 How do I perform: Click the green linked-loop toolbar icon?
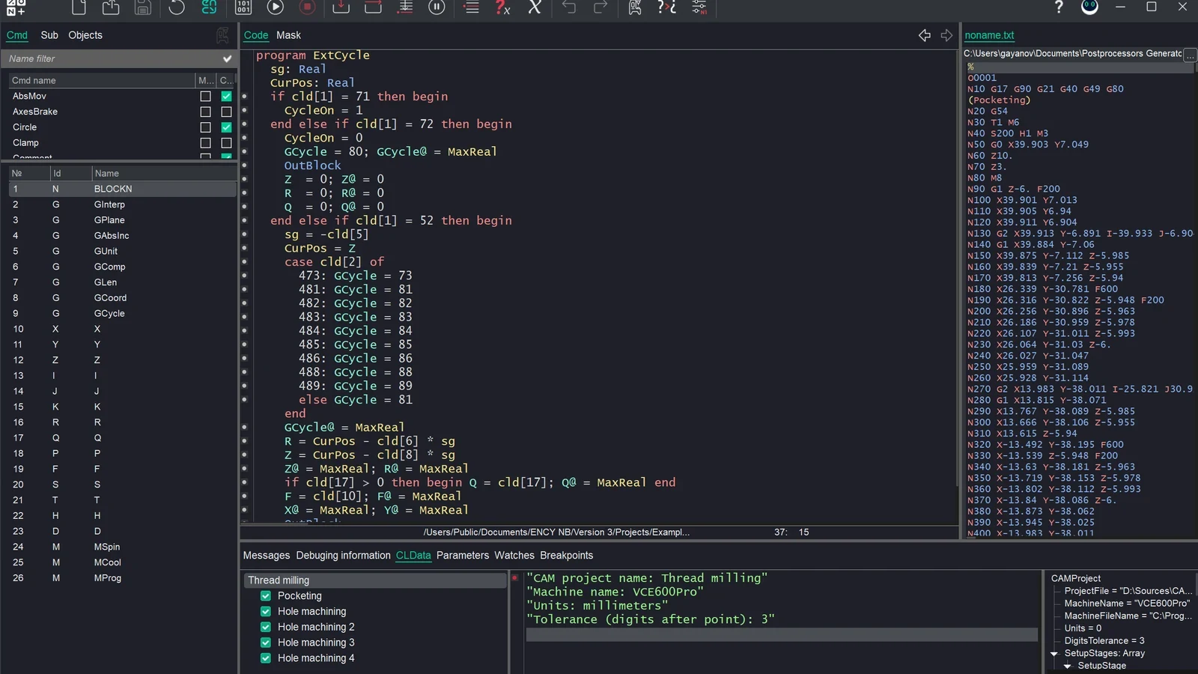point(209,7)
